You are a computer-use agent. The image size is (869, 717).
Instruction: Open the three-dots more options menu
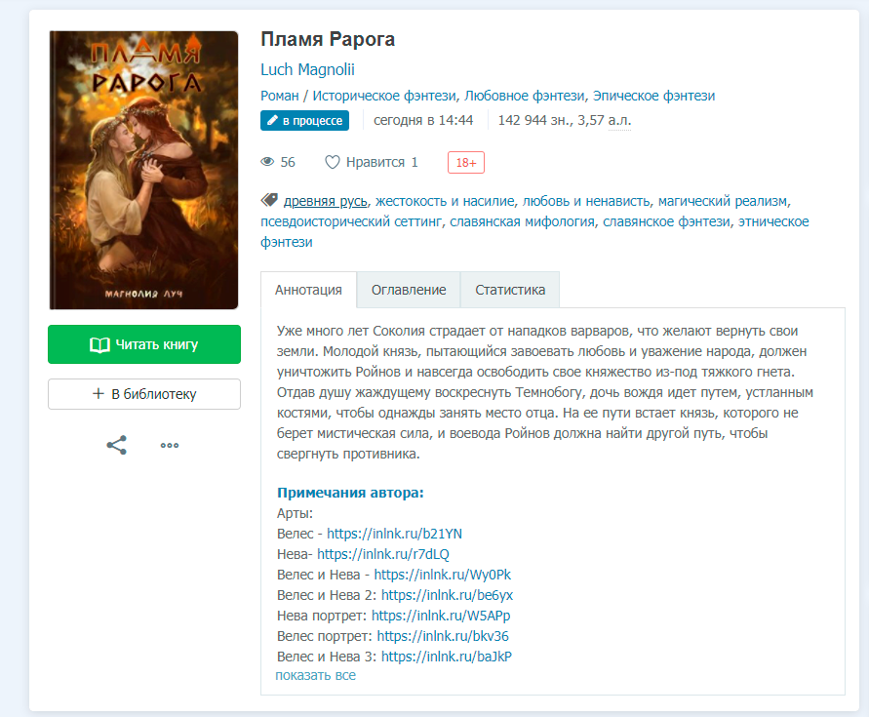tap(170, 446)
